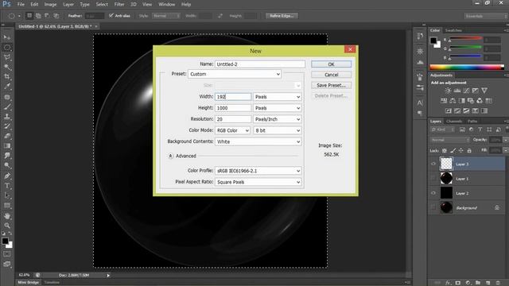Toggle Anti-alias checkbox in options bar
Image resolution: width=509 pixels, height=286 pixels.
pos(111,16)
